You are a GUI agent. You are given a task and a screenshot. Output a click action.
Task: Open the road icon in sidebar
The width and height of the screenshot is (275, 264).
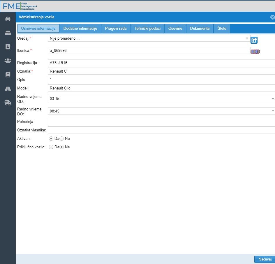point(8,89)
